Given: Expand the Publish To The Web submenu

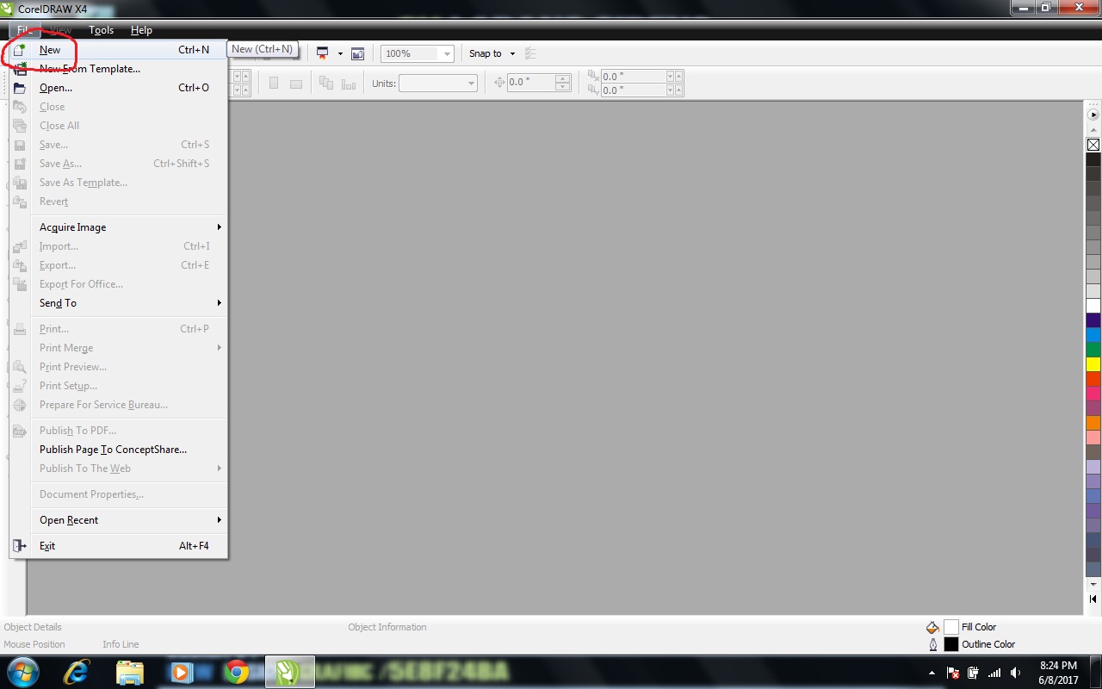Looking at the screenshot, I should pyautogui.click(x=118, y=469).
